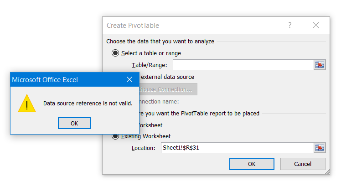Click the 'Data source reference is not valid.' message

coord(88,103)
